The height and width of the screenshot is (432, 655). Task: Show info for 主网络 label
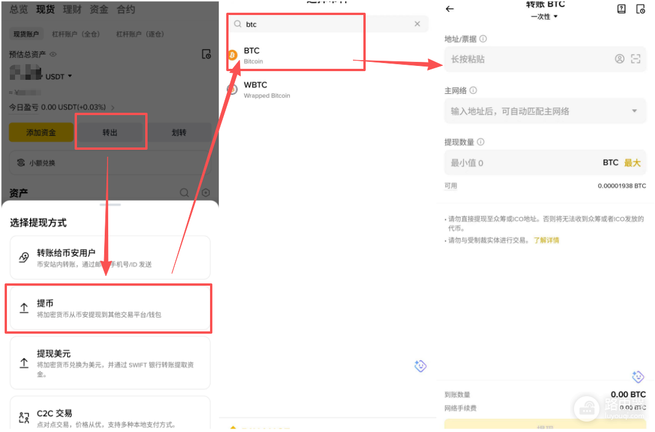(x=473, y=91)
